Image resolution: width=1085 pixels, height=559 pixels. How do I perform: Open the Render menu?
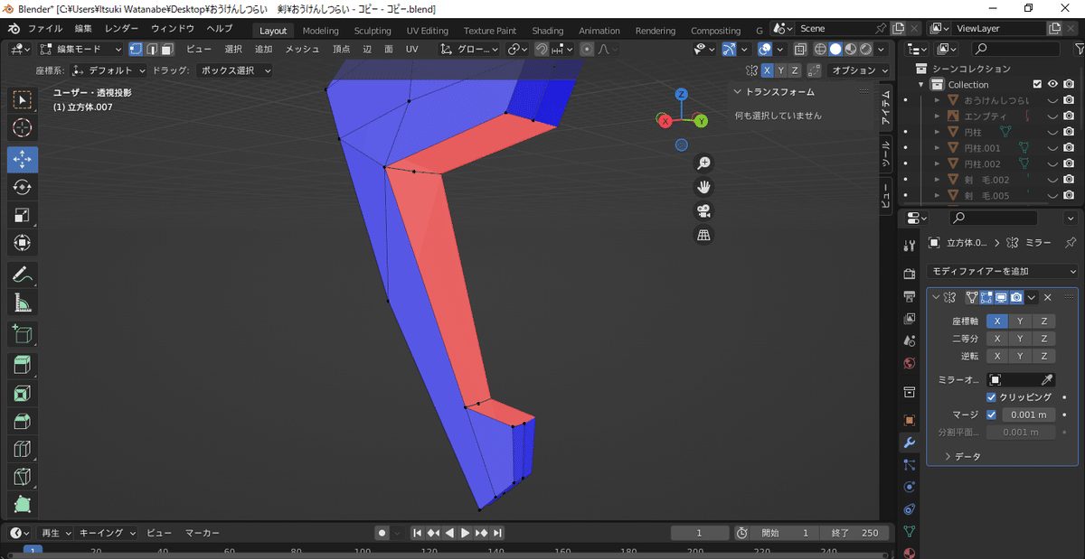pyautogui.click(x=121, y=29)
